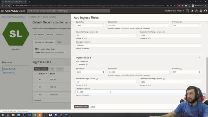
Task: Show info for the UDP rule's Destination Port Range
Action: click(x=164, y=32)
